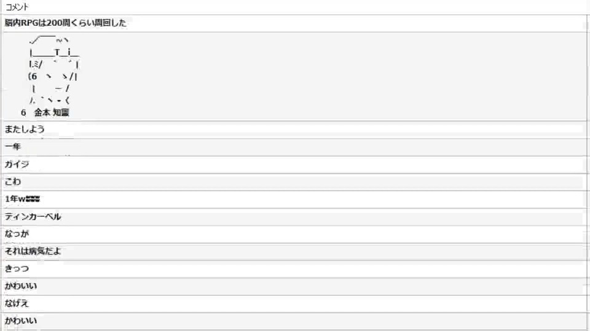Pick the 一年 comment row
590x331 pixels.
13,147
